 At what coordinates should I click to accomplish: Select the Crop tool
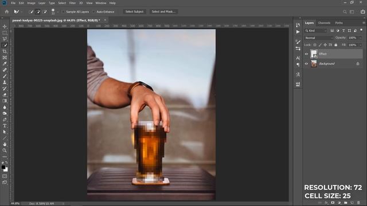pyautogui.click(x=5, y=51)
